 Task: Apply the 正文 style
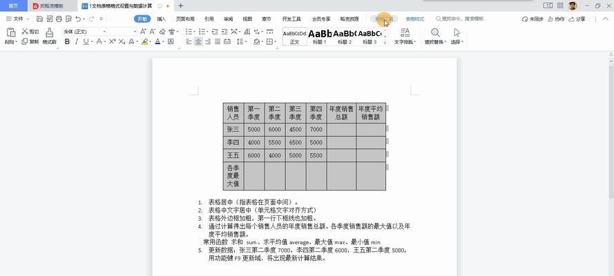coord(294,37)
